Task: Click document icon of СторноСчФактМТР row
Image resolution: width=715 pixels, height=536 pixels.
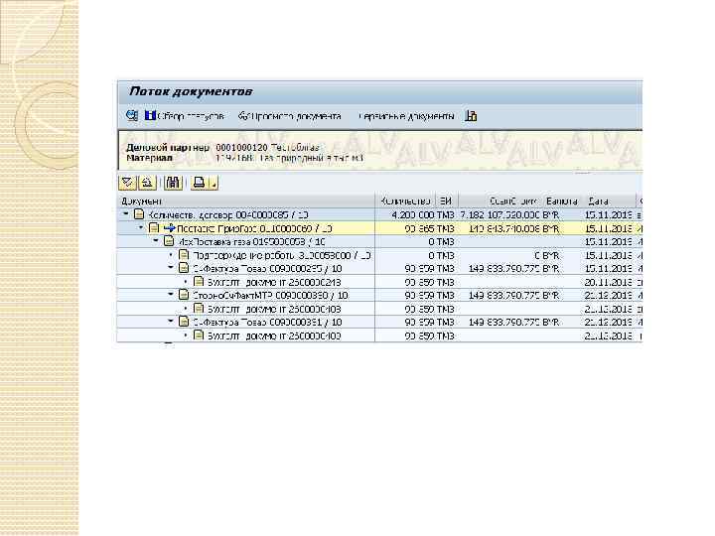Action: click(184, 295)
